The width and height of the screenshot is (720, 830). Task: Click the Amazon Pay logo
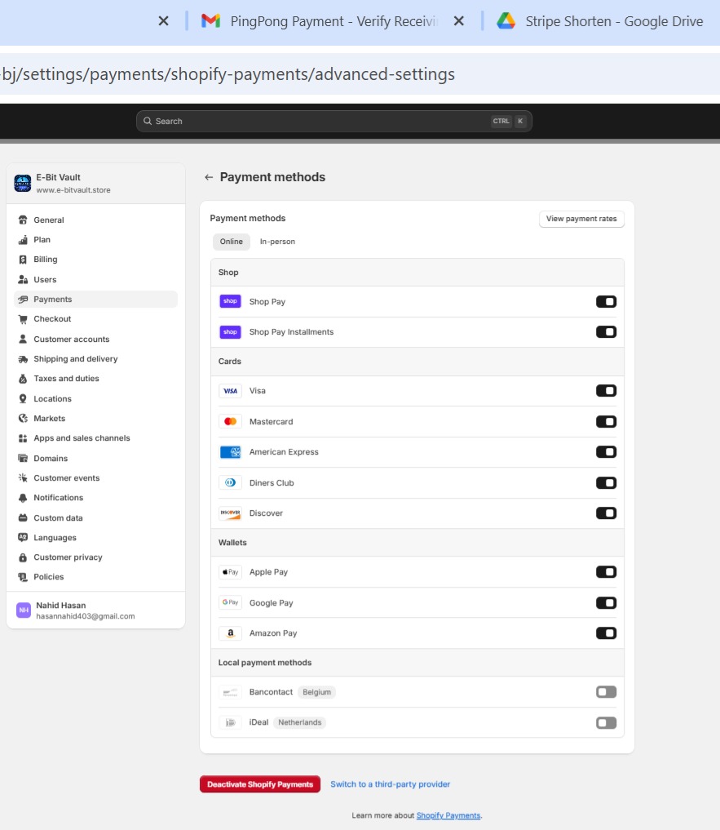[x=230, y=633]
